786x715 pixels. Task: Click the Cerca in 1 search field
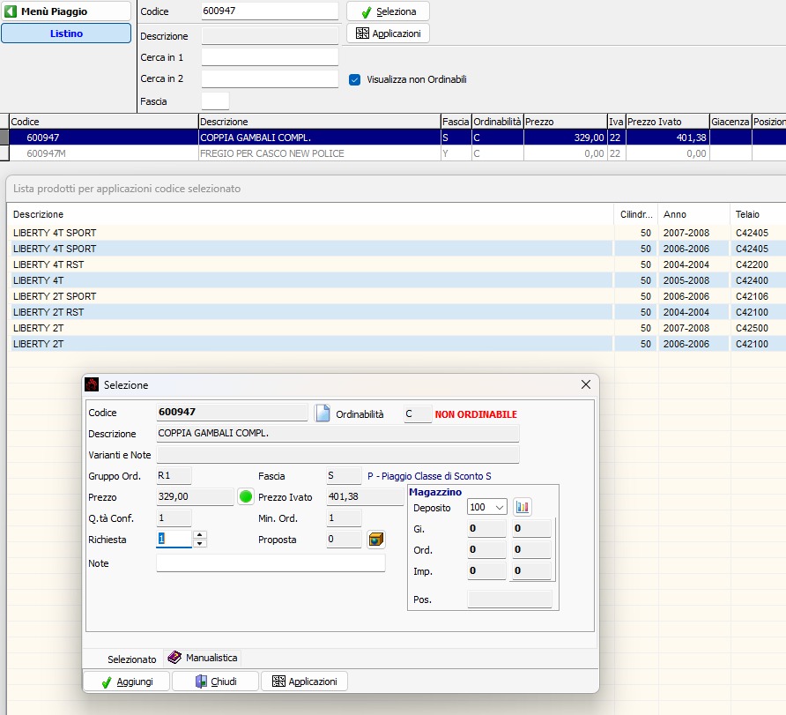pos(270,57)
